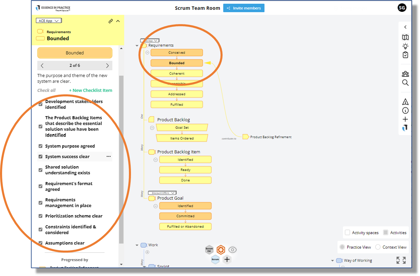Screen dimensions: 420x276
Task: Click the fullscreen expand icon
Action: coord(401,260)
